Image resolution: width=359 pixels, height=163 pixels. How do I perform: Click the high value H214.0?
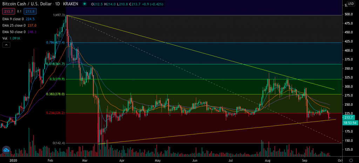tap(110, 4)
